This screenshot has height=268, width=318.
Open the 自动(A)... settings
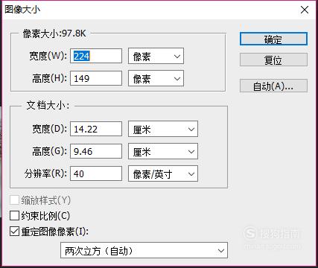[x=273, y=86]
